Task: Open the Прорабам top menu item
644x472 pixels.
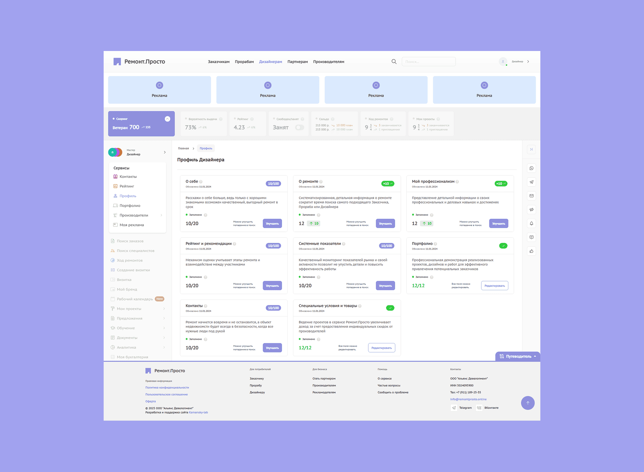Action: (x=244, y=62)
